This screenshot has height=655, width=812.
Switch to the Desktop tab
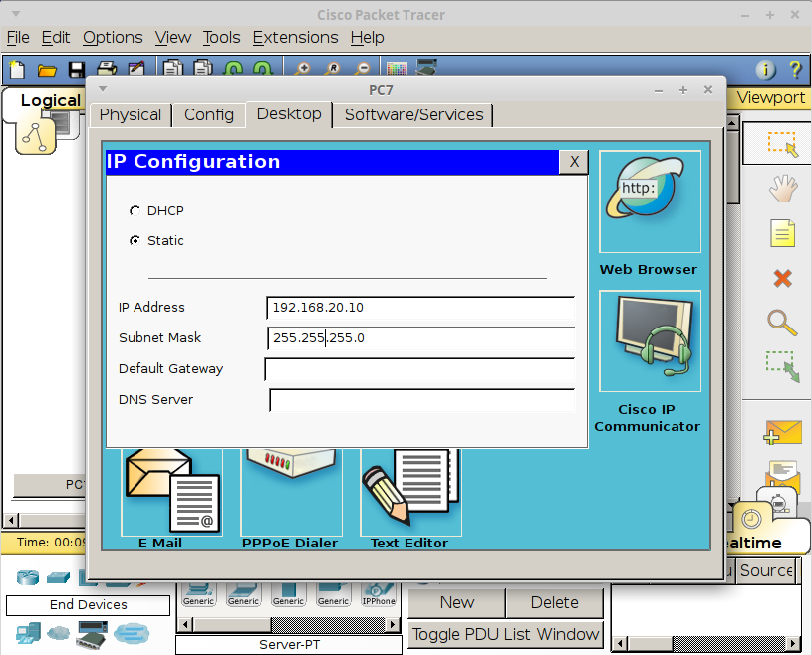(289, 113)
